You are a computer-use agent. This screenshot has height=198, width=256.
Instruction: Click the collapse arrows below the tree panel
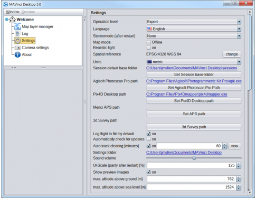14,68
